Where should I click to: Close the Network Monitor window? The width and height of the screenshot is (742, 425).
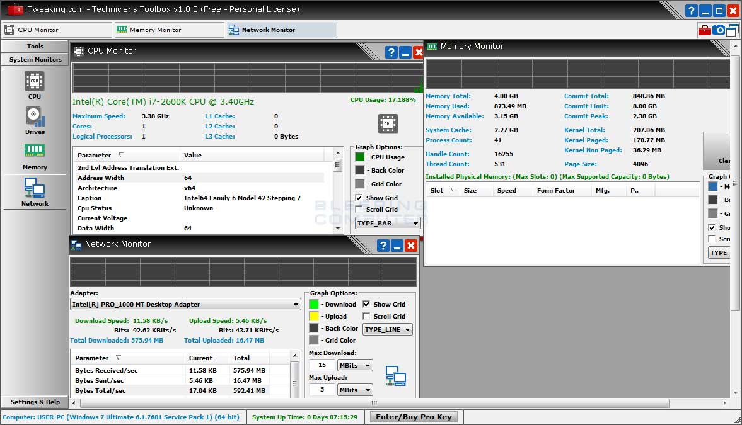411,246
